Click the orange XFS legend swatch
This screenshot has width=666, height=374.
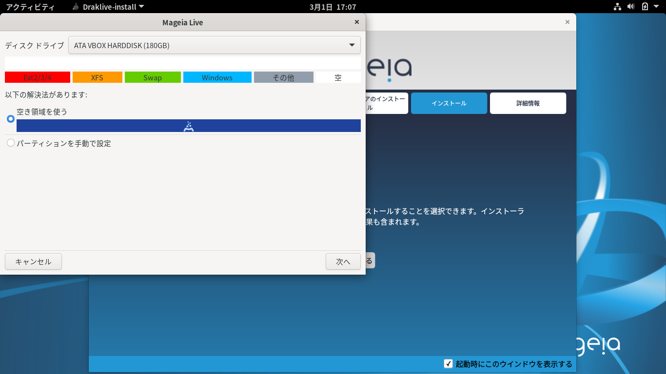point(97,77)
